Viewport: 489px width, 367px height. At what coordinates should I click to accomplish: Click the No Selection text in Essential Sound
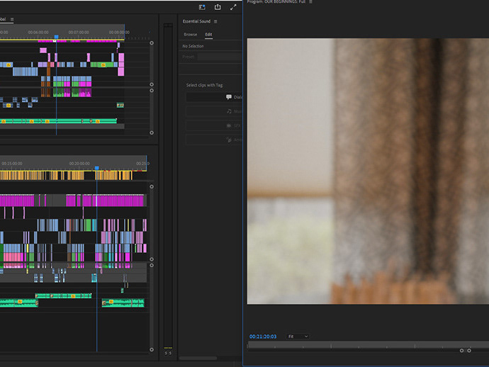pyautogui.click(x=193, y=46)
